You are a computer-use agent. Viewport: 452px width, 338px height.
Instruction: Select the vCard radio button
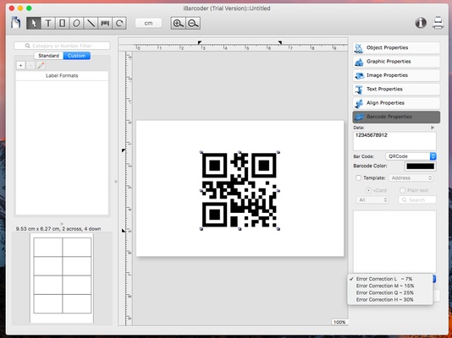tap(368, 190)
